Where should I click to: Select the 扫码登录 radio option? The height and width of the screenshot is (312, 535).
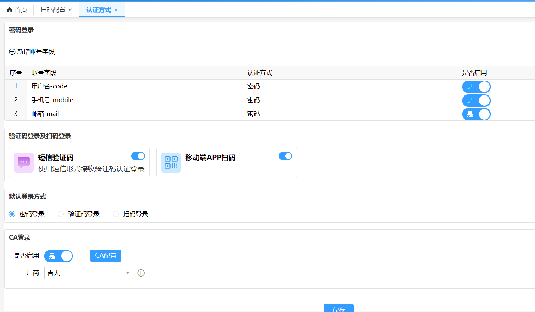pyautogui.click(x=116, y=214)
